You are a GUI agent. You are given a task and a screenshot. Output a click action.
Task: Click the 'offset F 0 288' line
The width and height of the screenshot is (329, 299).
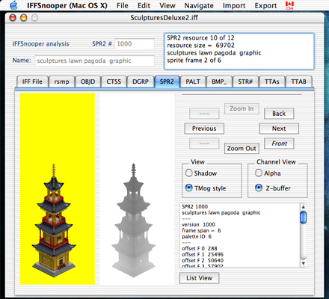point(200,248)
